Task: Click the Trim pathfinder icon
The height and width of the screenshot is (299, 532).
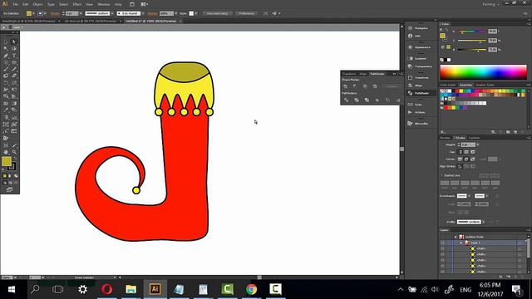Action: point(357,100)
